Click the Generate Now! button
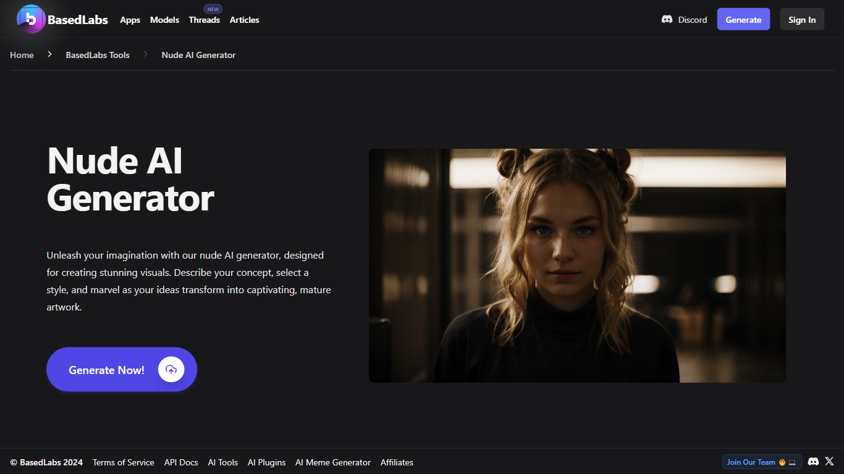This screenshot has height=474, width=844. pos(122,369)
